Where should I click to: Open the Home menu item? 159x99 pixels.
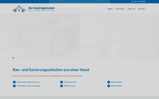point(110,9)
